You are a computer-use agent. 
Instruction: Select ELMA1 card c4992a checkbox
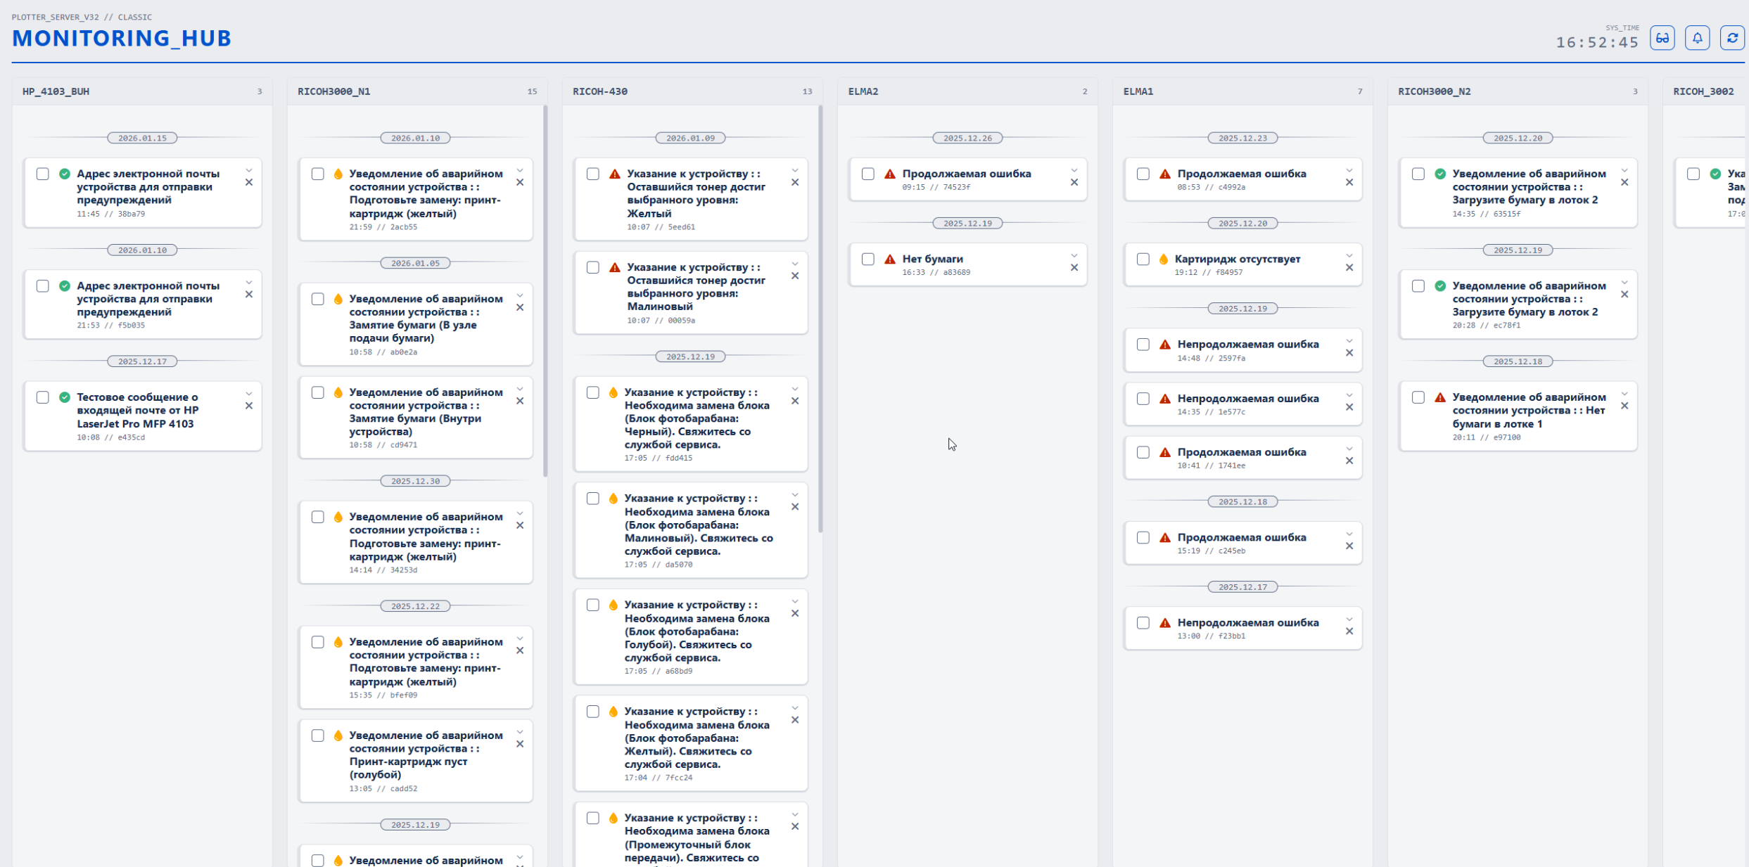(1143, 174)
